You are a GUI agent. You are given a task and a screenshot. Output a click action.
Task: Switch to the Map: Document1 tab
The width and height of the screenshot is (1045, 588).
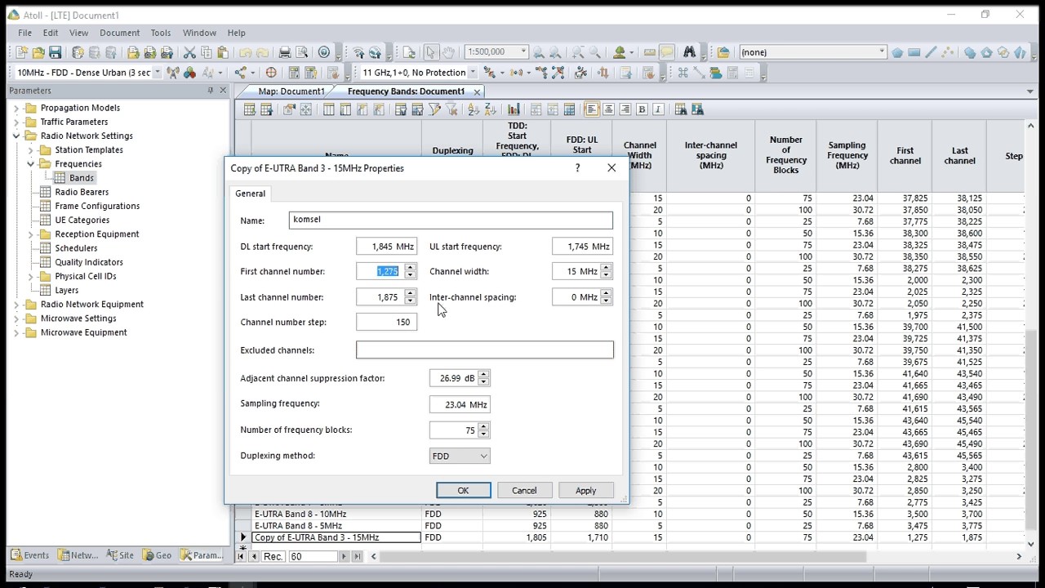point(291,91)
